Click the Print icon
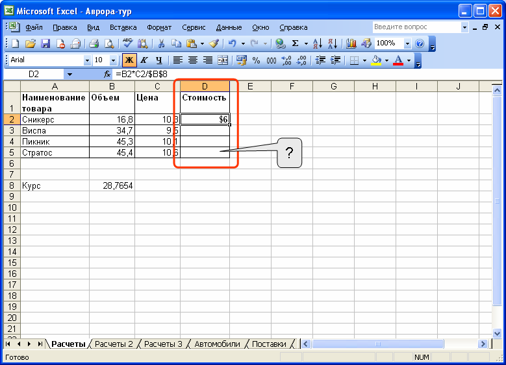The width and height of the screenshot is (506, 365). click(94, 43)
